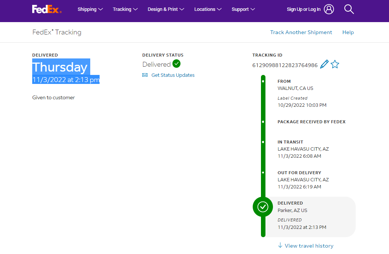This screenshot has height=254, width=389.
Task: Click the down arrow next to travel history
Action: click(x=280, y=245)
